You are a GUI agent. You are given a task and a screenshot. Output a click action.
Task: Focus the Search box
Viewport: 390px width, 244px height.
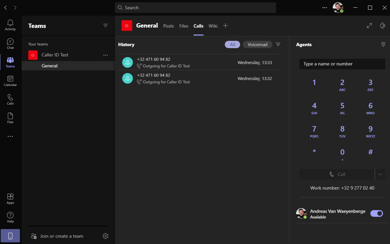[x=195, y=8]
